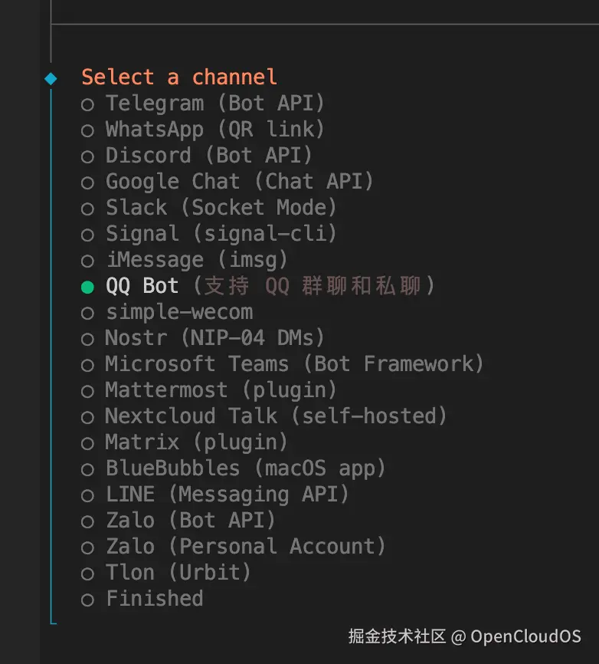Click the selected QQ Bot green radio dot
This screenshot has height=664, width=599.
coord(88,287)
